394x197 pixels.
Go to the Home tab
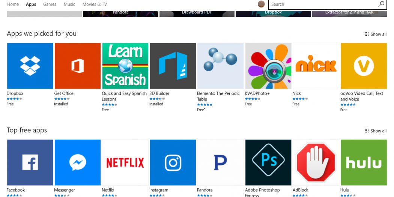[x=13, y=4]
